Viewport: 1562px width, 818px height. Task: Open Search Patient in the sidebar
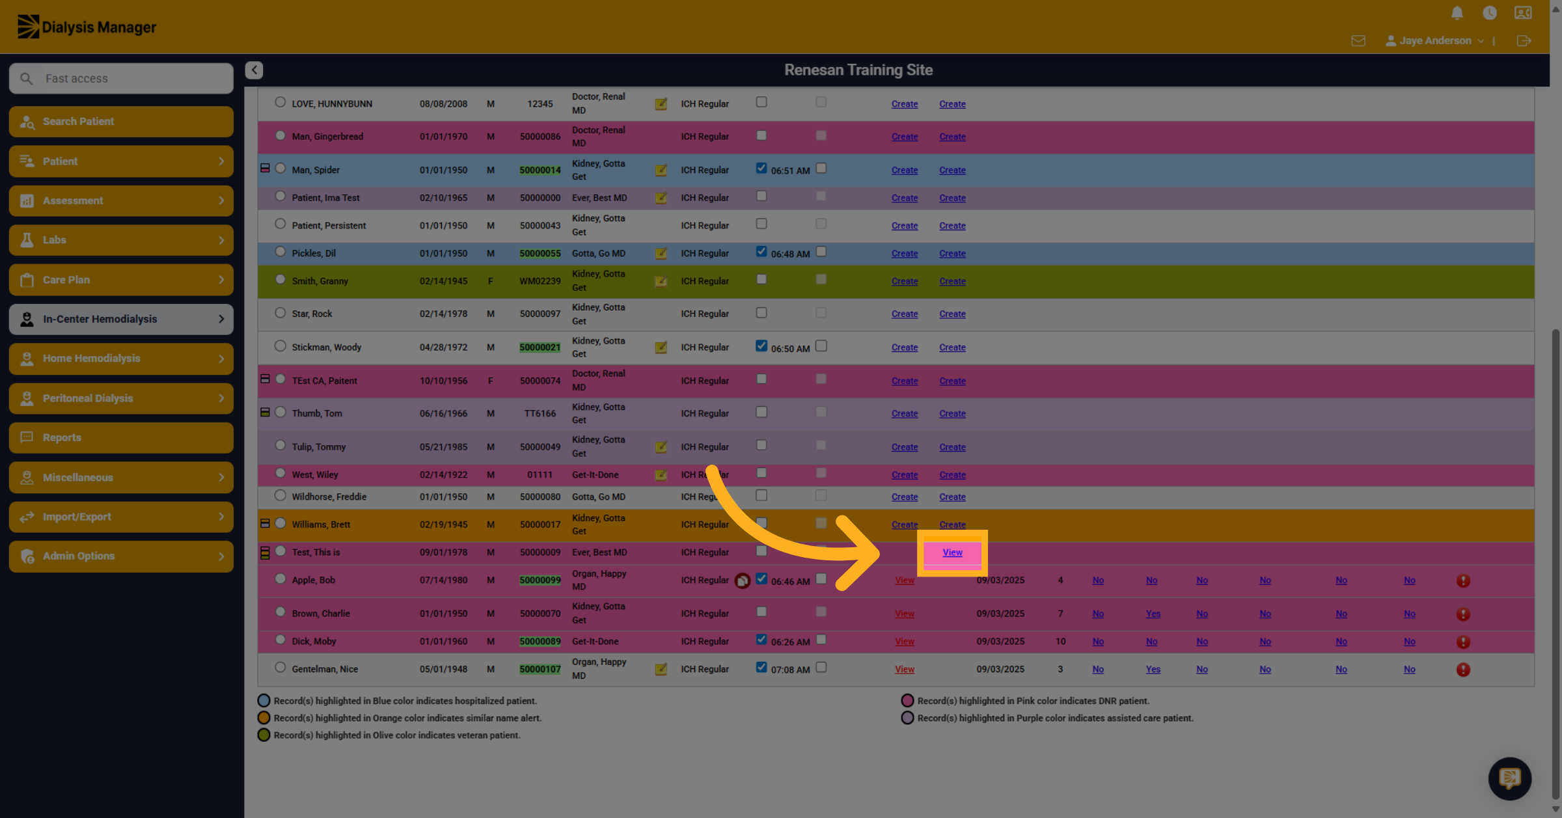pyautogui.click(x=121, y=122)
